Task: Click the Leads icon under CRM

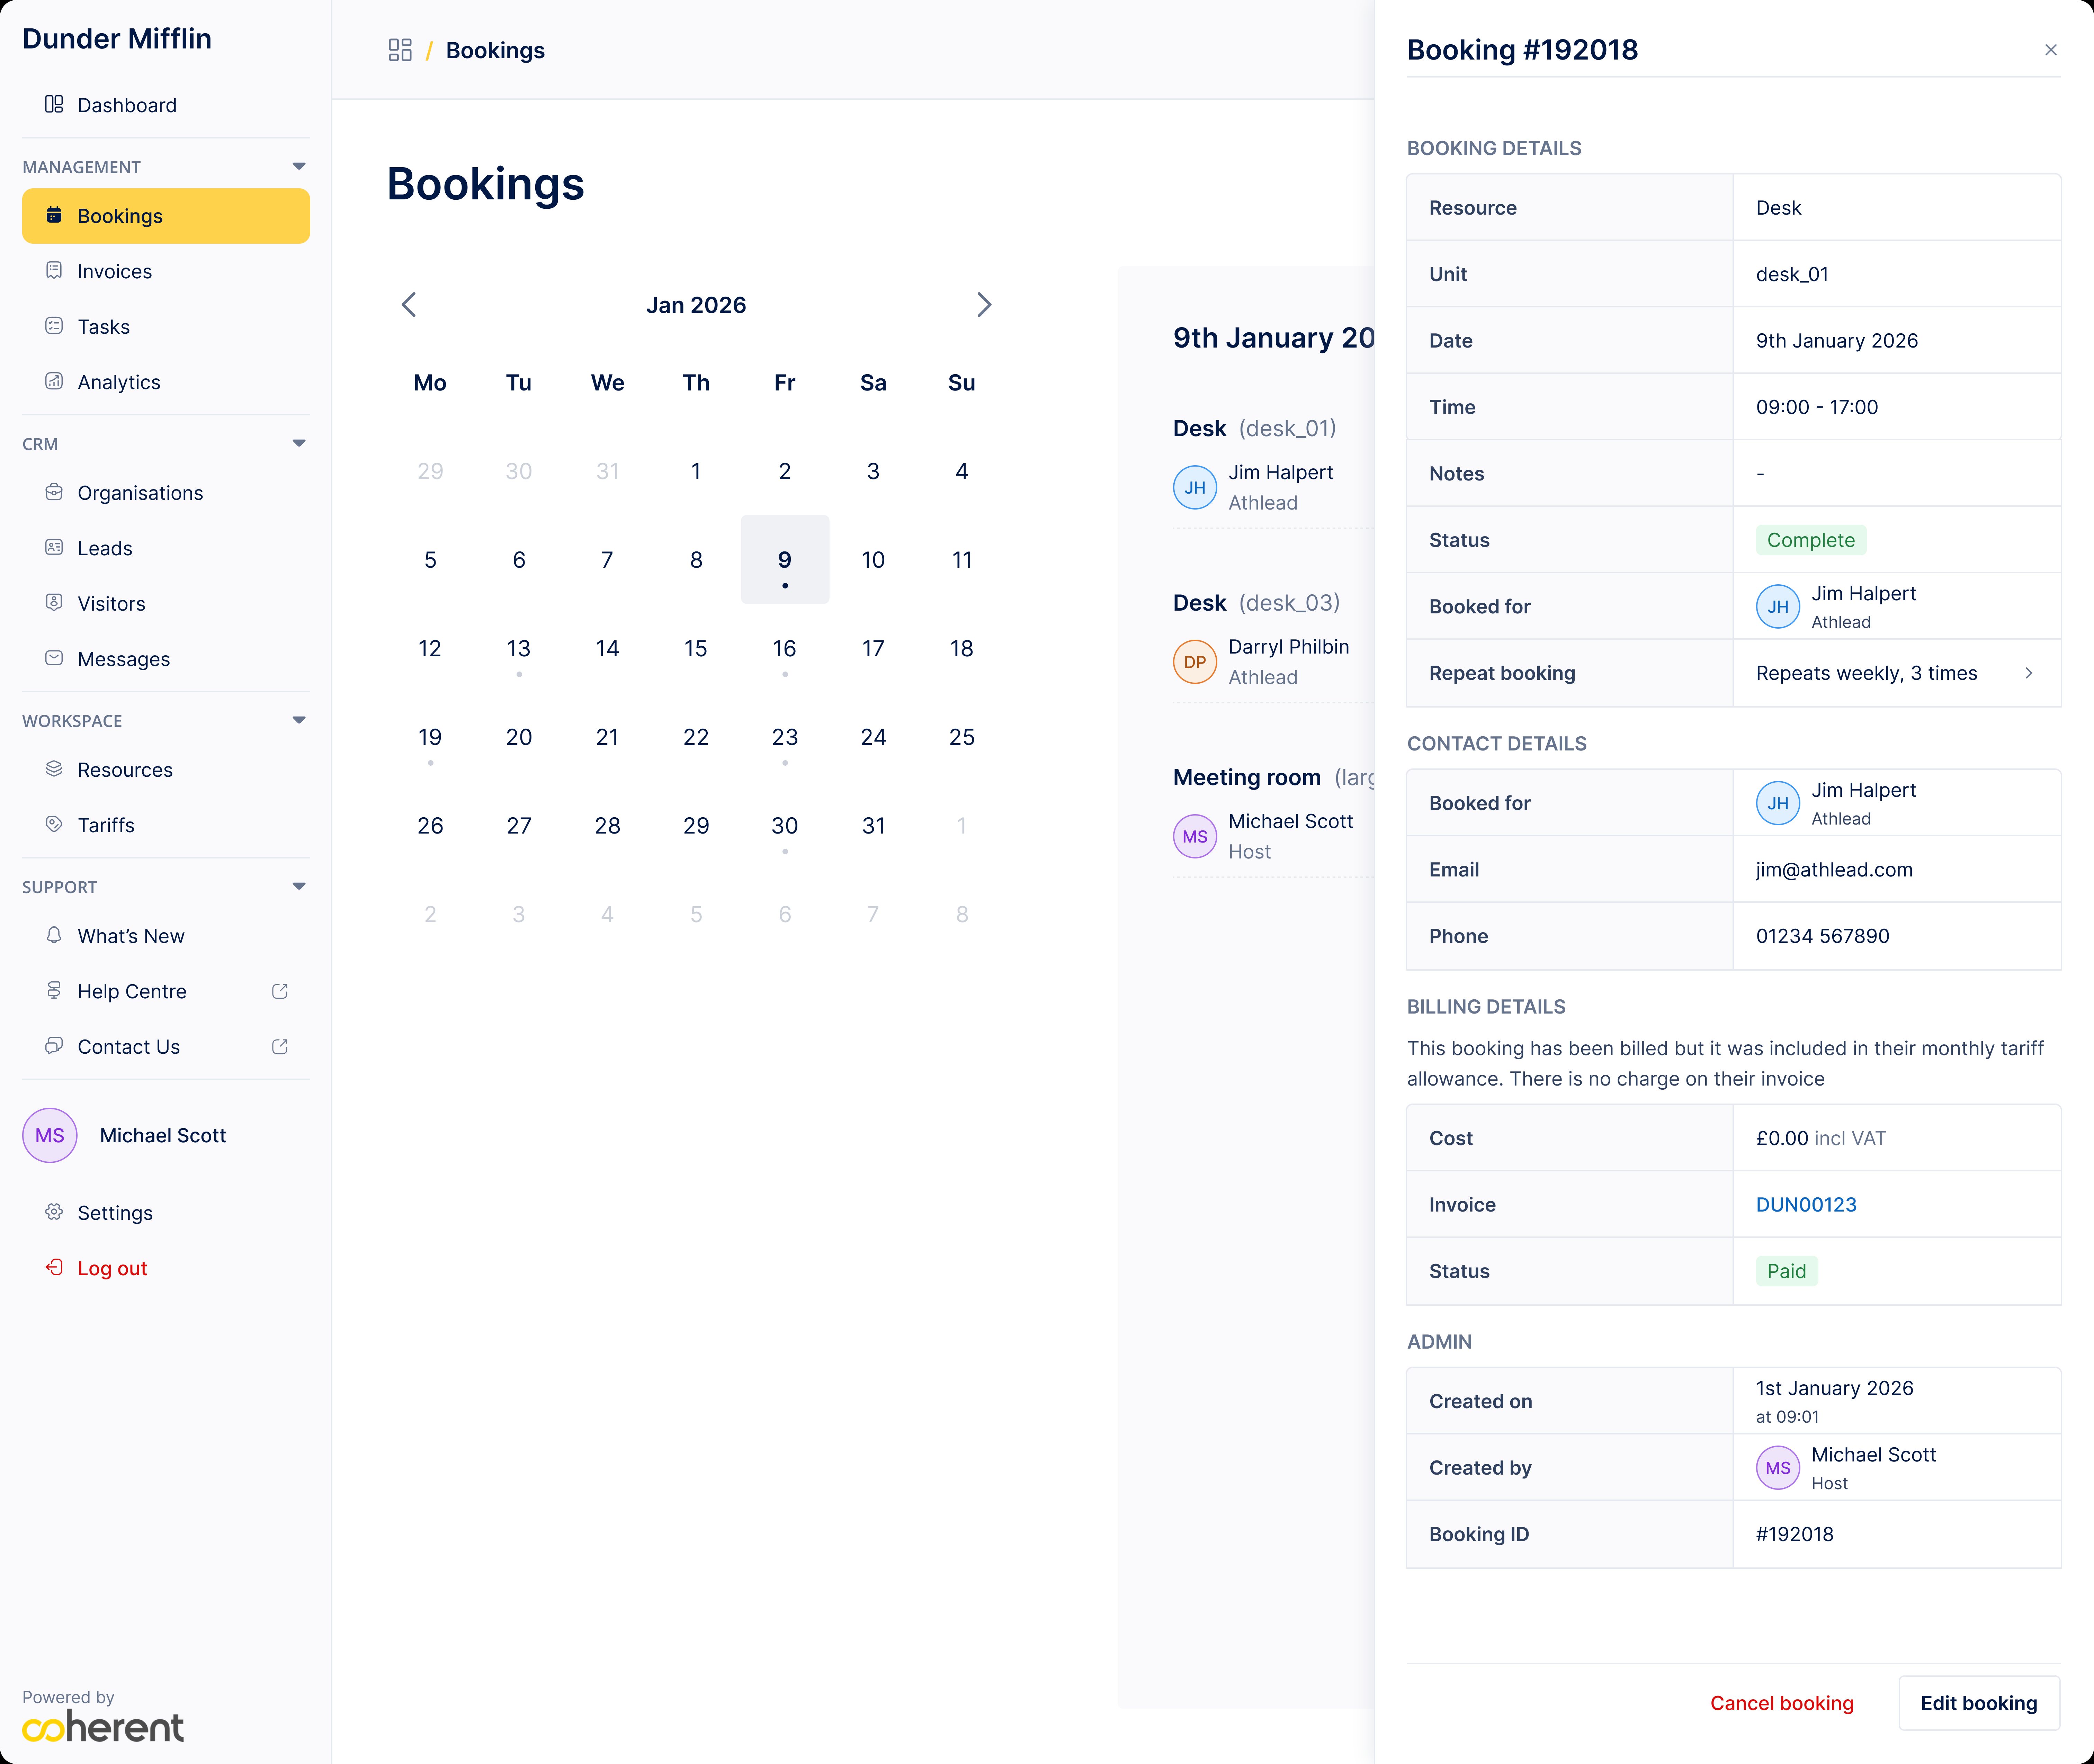Action: tap(54, 547)
